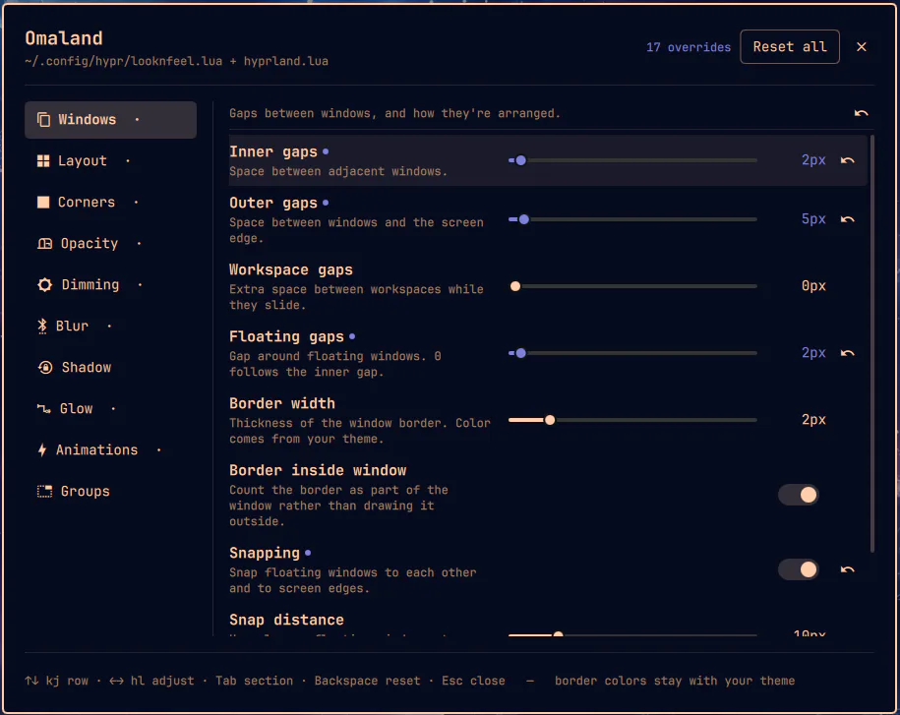Open the Blur section
This screenshot has height=715, width=900.
(110, 326)
